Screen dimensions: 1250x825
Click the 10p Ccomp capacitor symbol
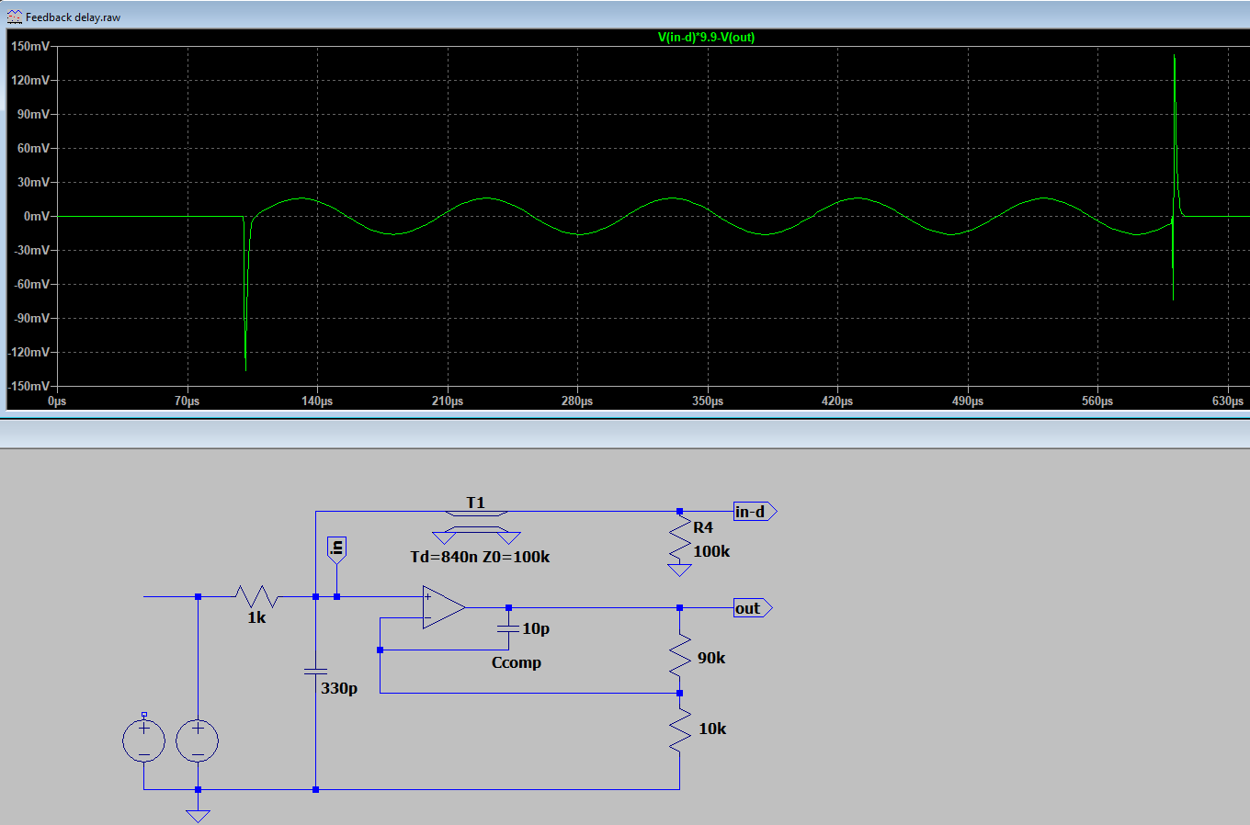click(508, 628)
